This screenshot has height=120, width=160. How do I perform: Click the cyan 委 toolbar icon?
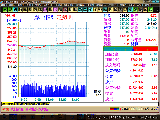[x=80, y=10]
